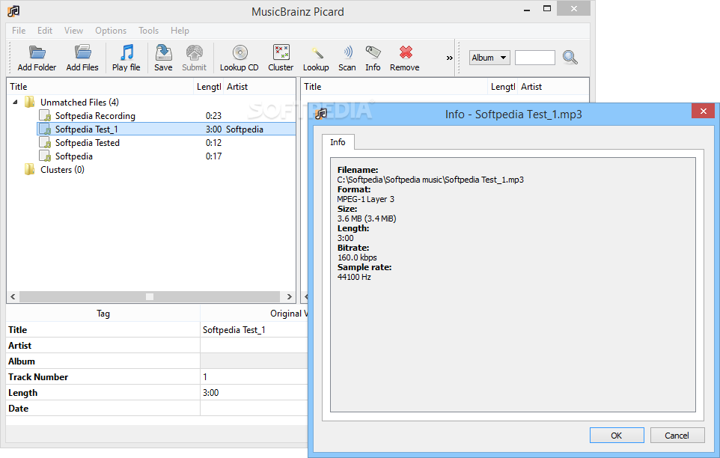Click the Remove red X icon
This screenshot has height=458, width=720.
coord(406,52)
